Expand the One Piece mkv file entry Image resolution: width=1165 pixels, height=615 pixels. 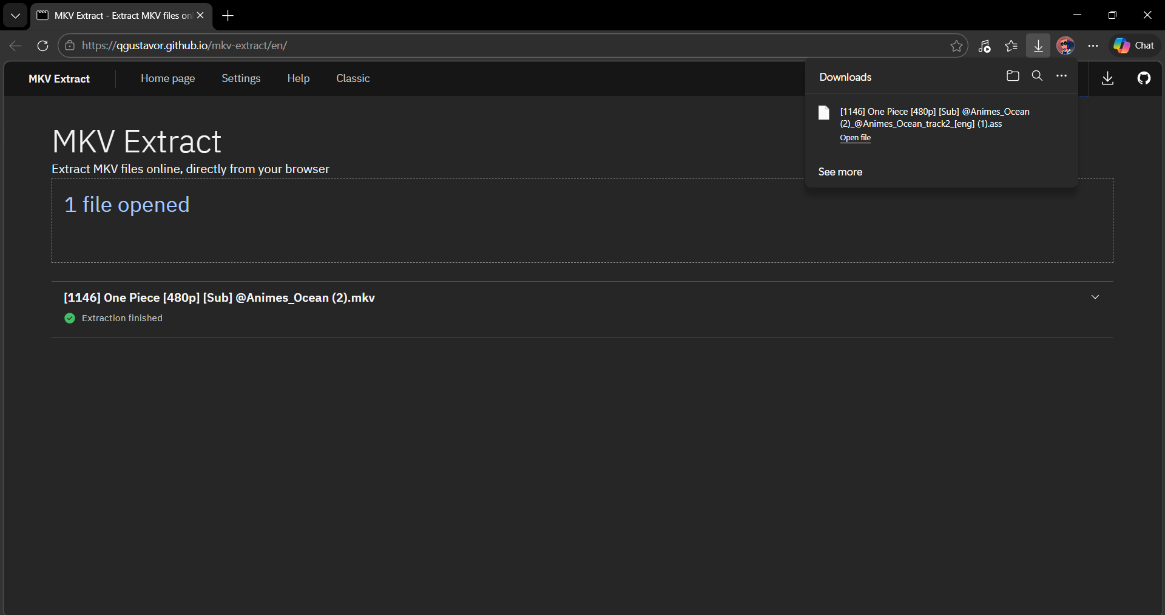pyautogui.click(x=1095, y=297)
